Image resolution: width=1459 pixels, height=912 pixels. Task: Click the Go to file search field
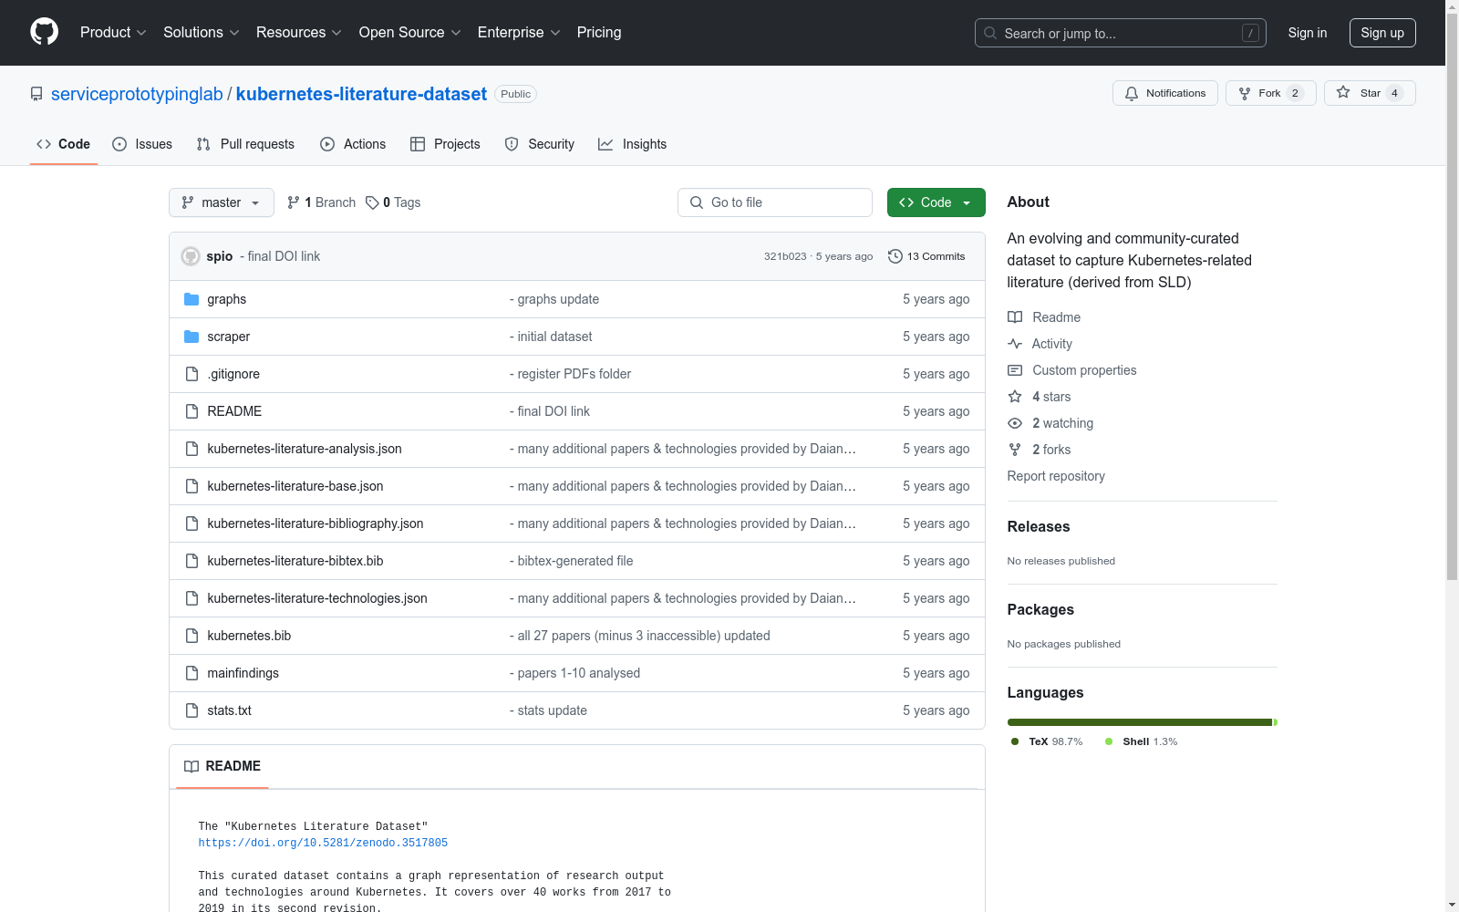[x=775, y=202]
